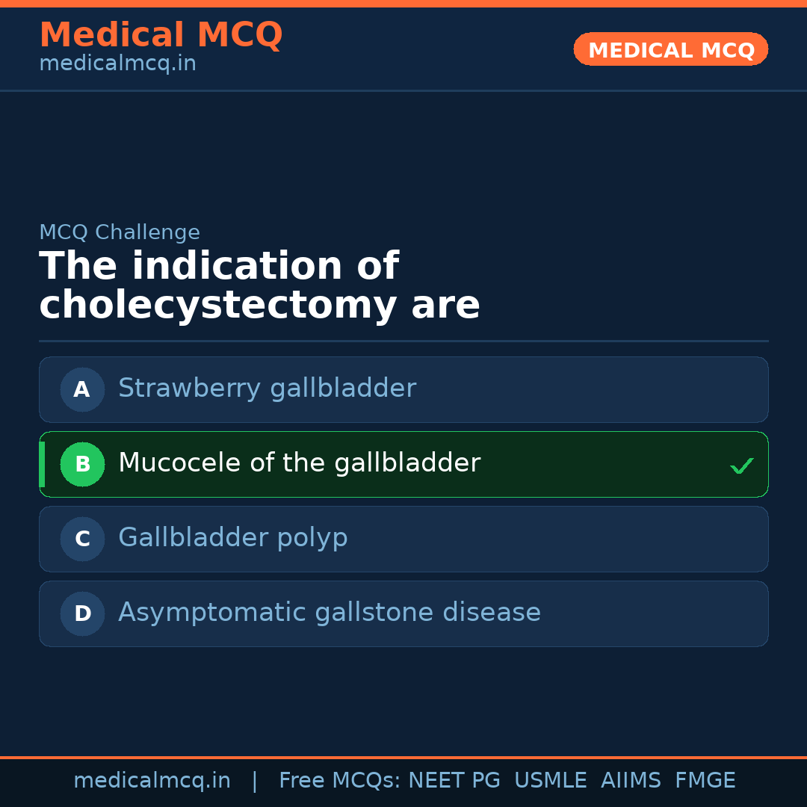Click the orange MEDICAL MCQ badge
Screen dimensions: 807x807
[670, 49]
